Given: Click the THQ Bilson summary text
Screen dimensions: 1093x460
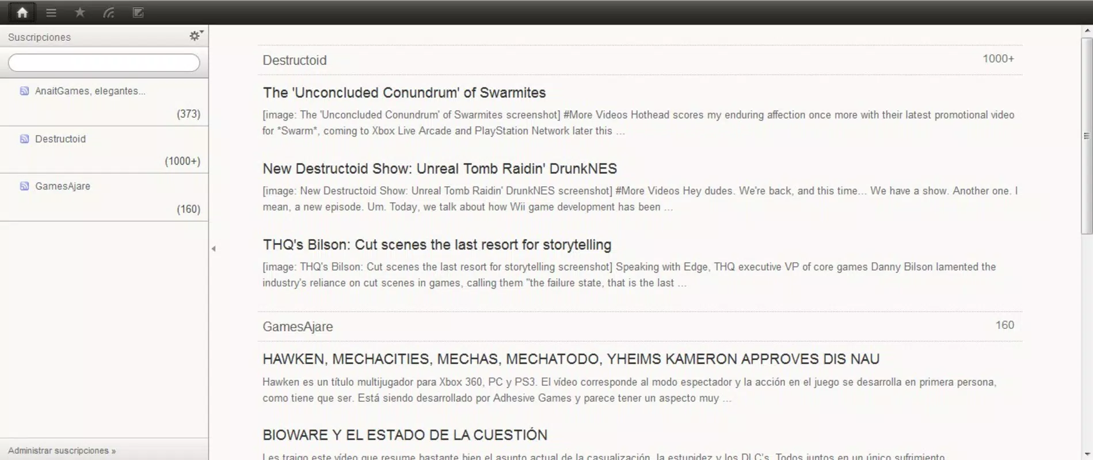Looking at the screenshot, I should pyautogui.click(x=629, y=274).
